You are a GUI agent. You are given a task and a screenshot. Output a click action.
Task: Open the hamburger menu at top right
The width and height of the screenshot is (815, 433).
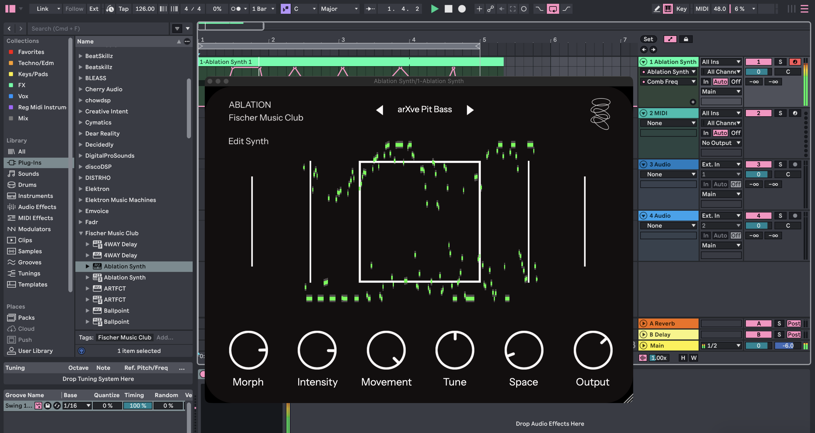point(804,9)
